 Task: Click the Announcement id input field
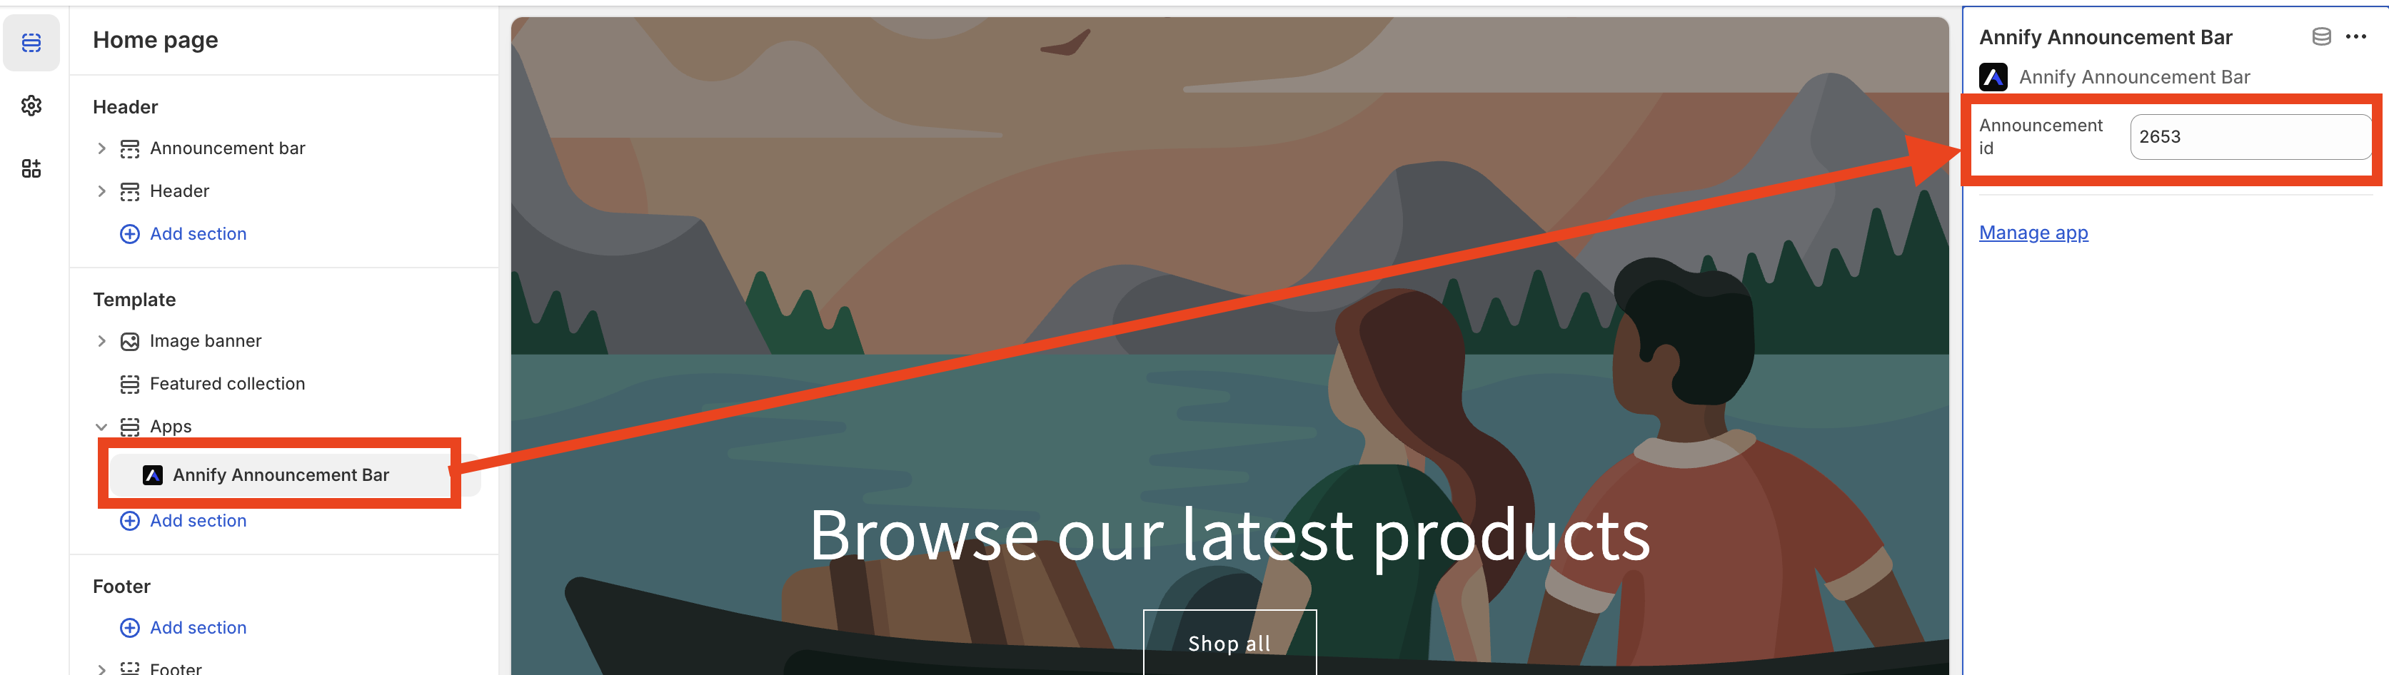2250,137
